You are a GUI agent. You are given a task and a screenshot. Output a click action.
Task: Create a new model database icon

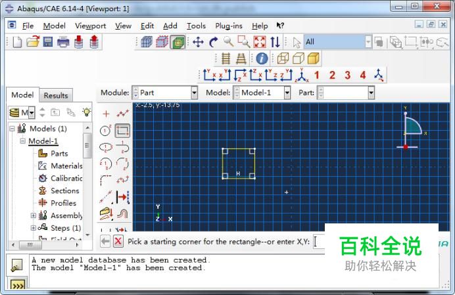(x=17, y=42)
